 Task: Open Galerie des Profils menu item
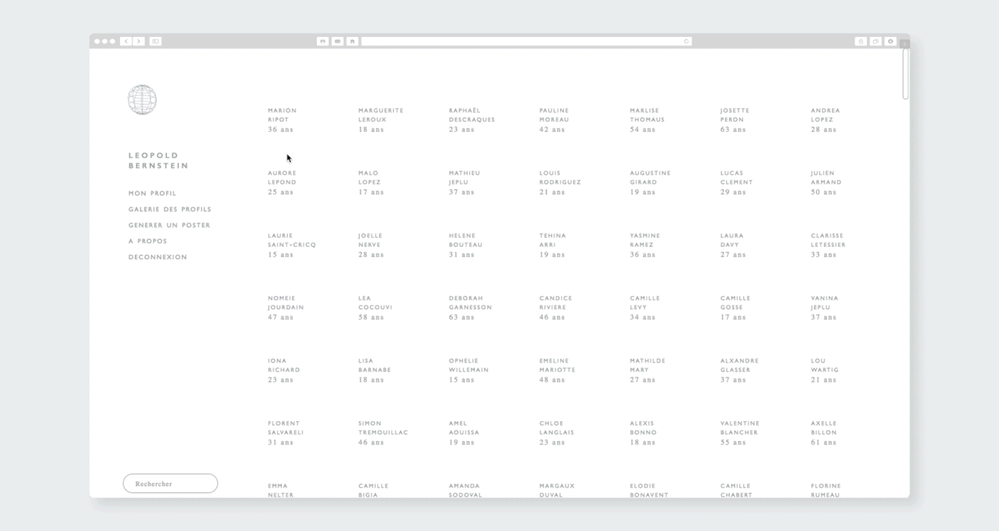[170, 210]
